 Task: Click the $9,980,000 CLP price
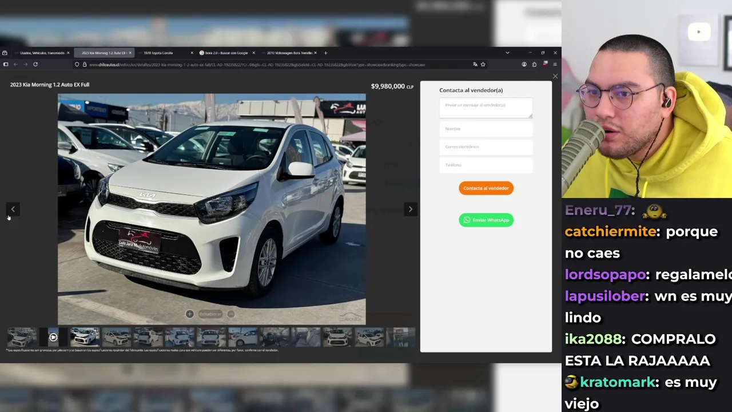[x=392, y=86]
